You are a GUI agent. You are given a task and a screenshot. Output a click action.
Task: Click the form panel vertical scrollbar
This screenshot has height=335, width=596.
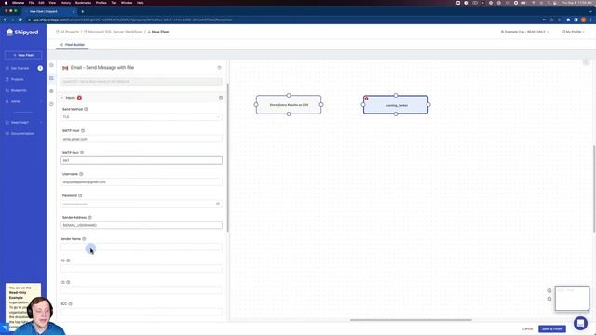227,157
